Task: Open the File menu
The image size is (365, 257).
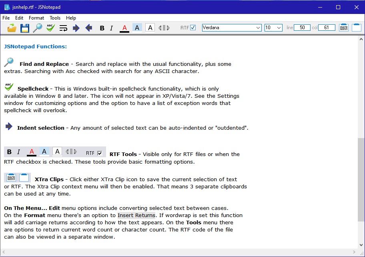Action: 6,18
